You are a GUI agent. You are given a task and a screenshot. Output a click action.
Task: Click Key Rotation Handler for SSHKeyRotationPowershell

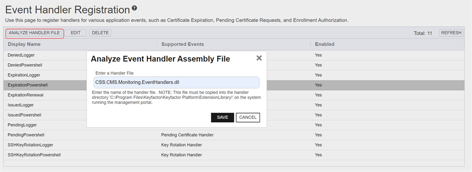tap(182, 155)
